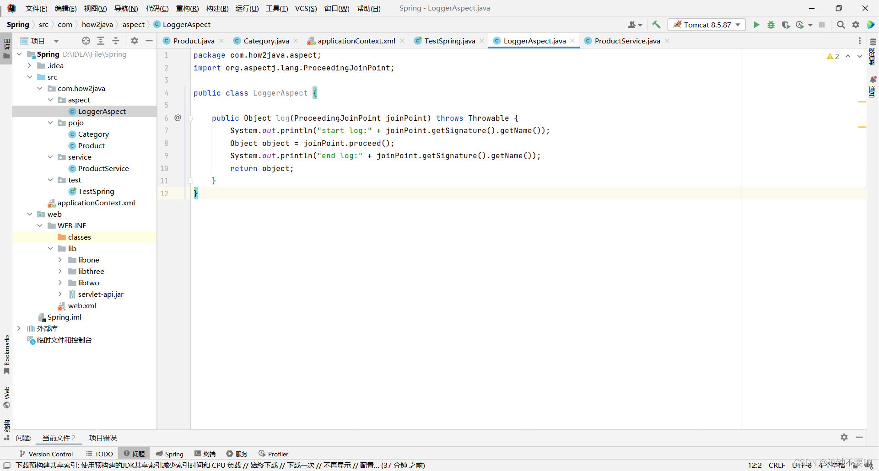Open search everywhere with the magnifier icon
The width and height of the screenshot is (879, 471).
click(x=841, y=25)
